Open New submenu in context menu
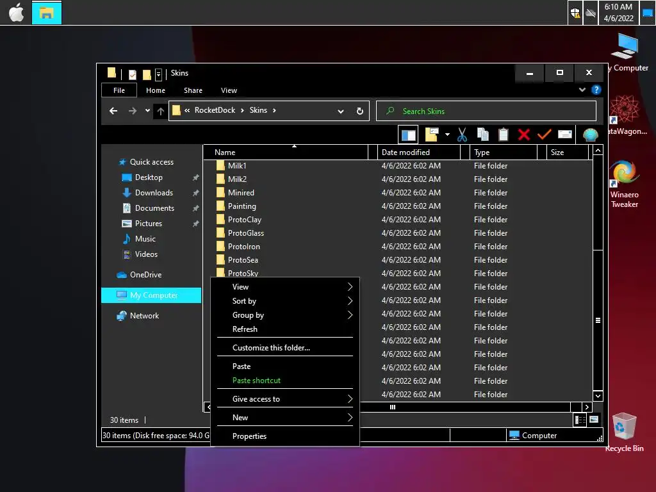The width and height of the screenshot is (656, 492). pyautogui.click(x=285, y=418)
